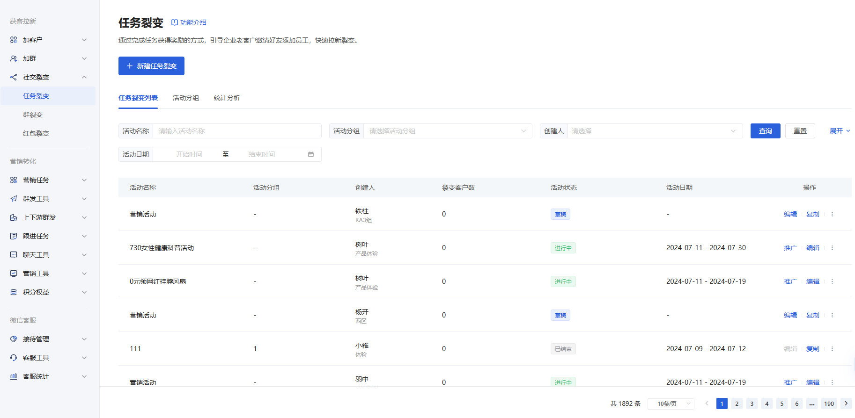Image resolution: width=855 pixels, height=418 pixels.
Task: Click the 加客户 sidebar icon
Action: click(x=14, y=40)
